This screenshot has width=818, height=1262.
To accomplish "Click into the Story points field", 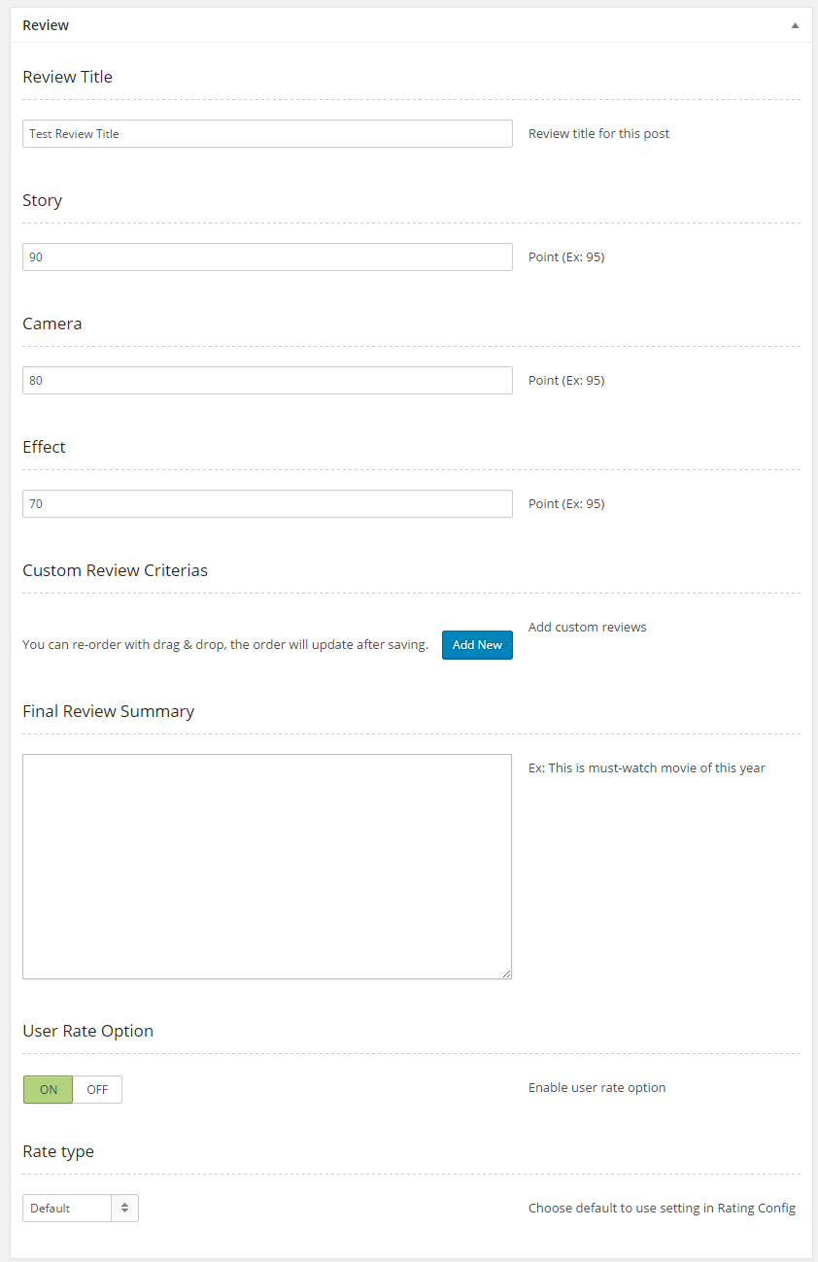I will click(x=267, y=257).
